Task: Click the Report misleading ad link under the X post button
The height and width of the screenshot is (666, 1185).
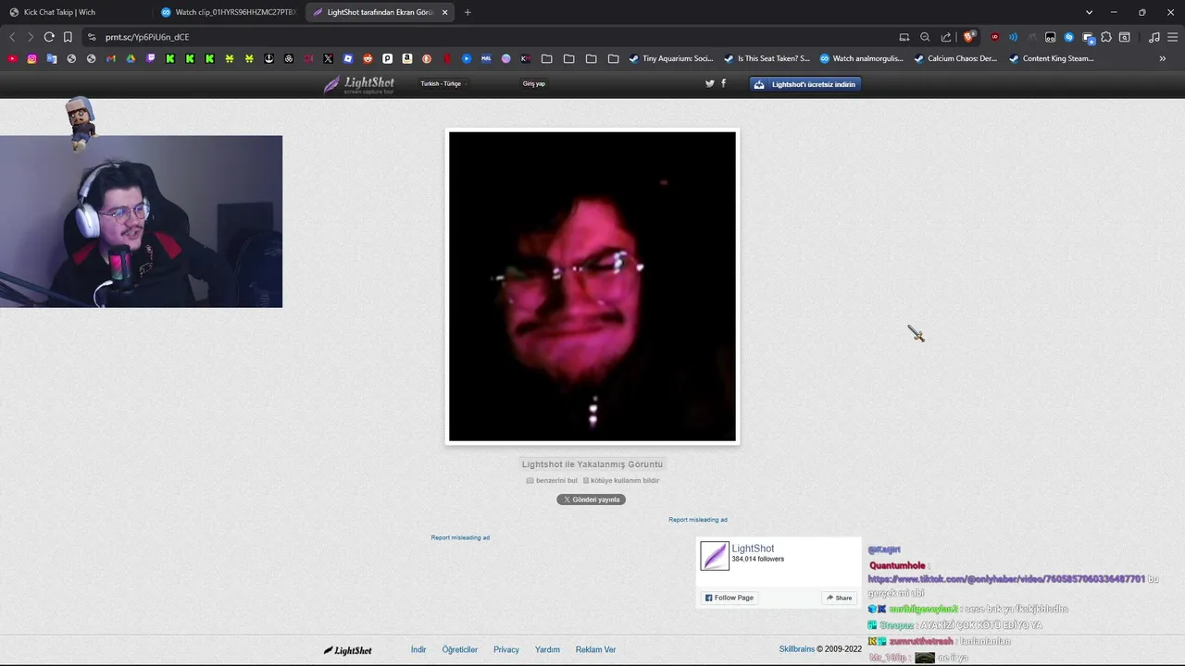Action: point(698,520)
